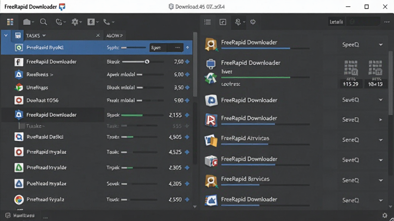The image size is (394, 221).
Task: Click the RueRaaid Dadkil row icon
Action: pos(19,137)
